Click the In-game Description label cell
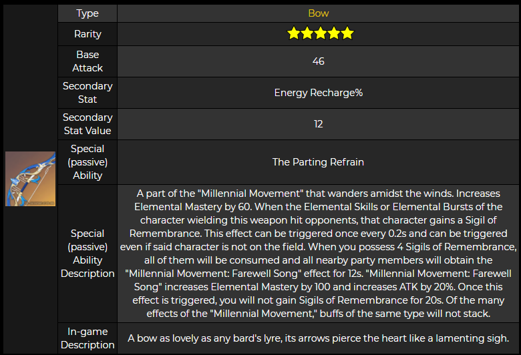521x355 pixels. point(88,338)
